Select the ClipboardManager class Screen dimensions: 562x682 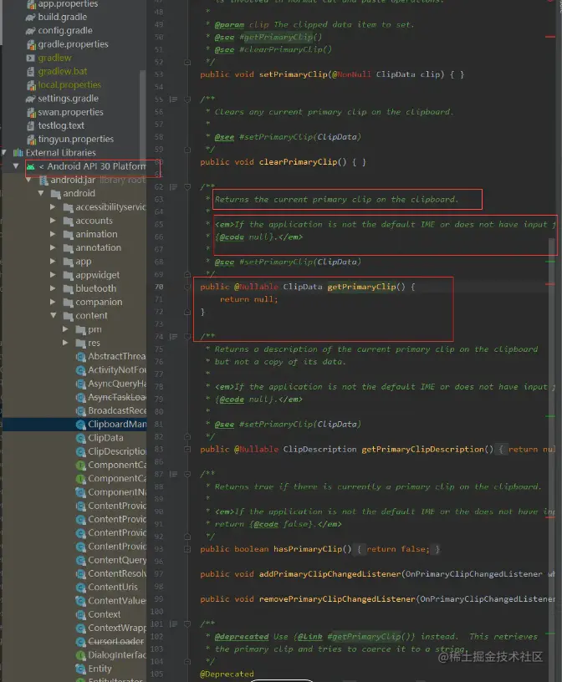pos(117,424)
